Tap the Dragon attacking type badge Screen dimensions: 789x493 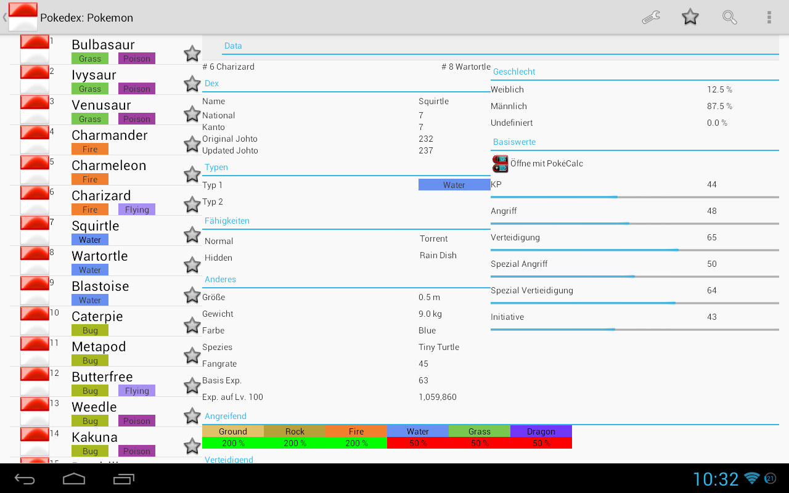[x=541, y=431]
